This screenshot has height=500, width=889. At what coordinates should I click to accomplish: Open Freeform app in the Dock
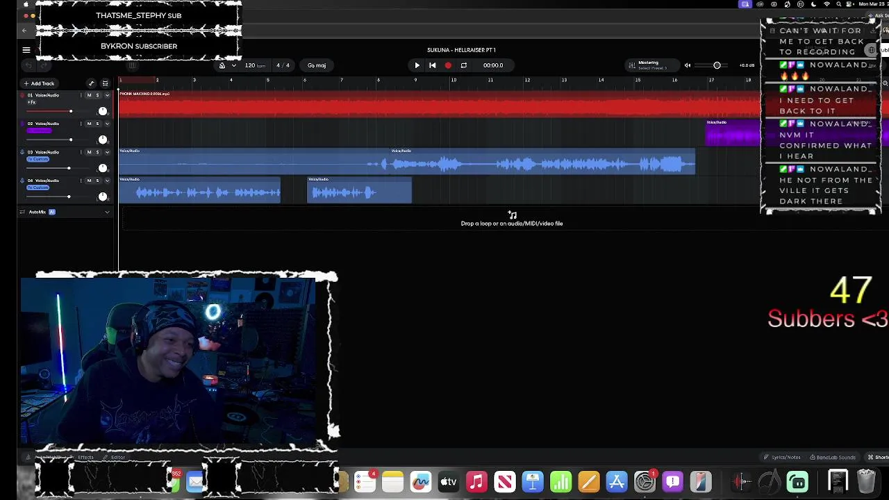coord(420,481)
